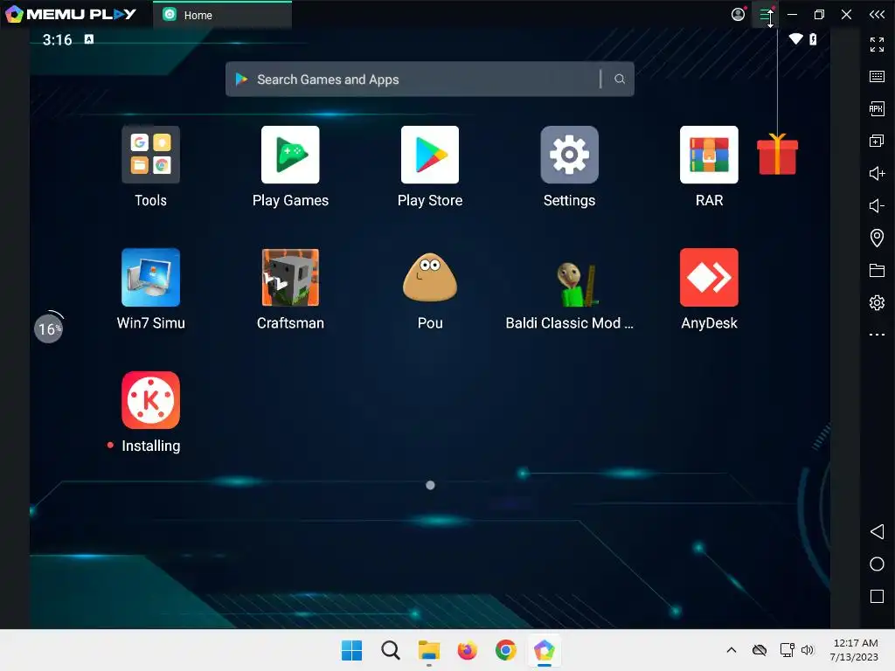Switch to the Home tab
This screenshot has height=671, width=895.
[x=223, y=15]
